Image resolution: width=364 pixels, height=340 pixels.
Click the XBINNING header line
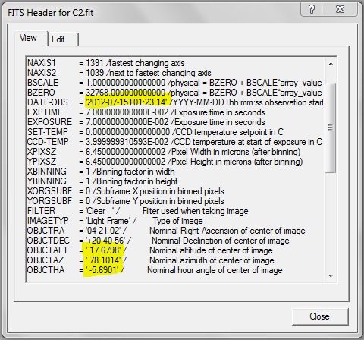[101, 172]
